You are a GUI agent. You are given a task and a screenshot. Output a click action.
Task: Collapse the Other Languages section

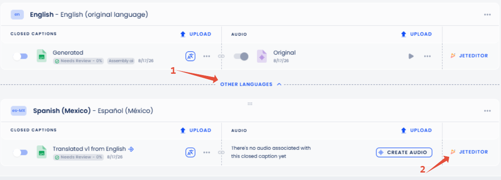(251, 84)
